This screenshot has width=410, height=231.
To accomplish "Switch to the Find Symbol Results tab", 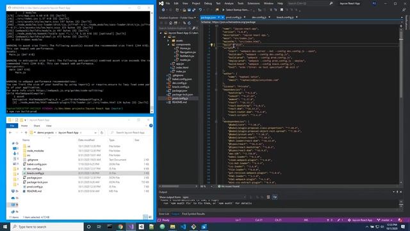I will coord(193,214).
